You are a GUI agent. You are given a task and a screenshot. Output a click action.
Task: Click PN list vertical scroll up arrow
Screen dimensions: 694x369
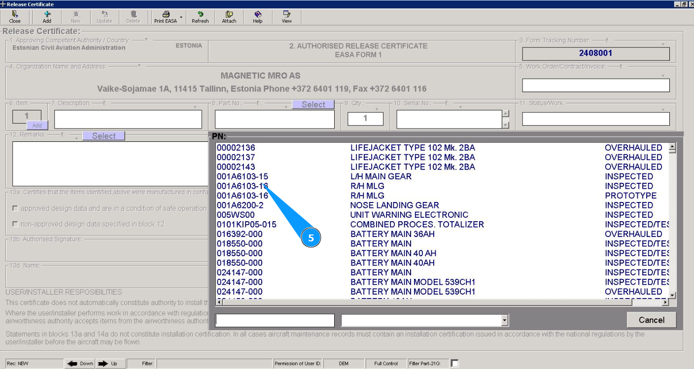[x=672, y=147]
